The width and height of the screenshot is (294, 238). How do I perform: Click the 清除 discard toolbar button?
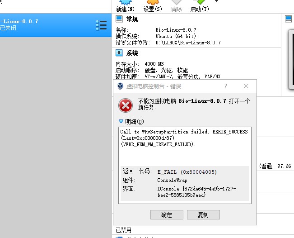pyautogui.click(x=176, y=6)
